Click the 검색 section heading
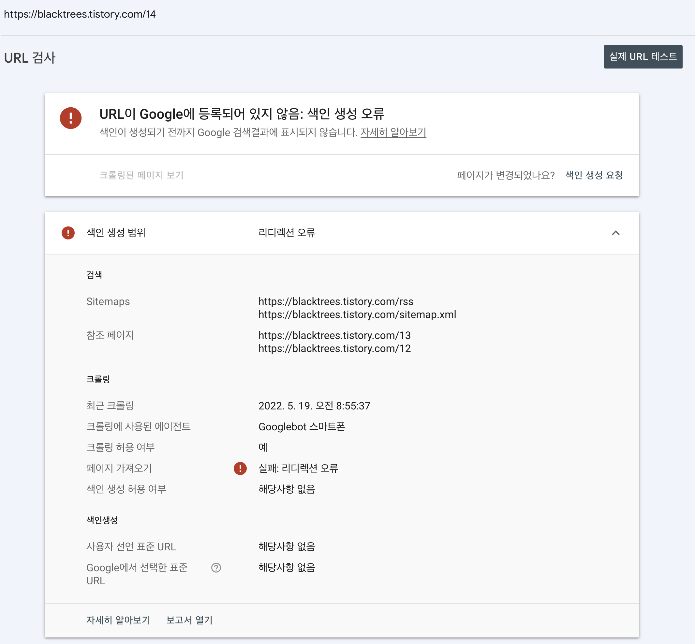This screenshot has width=695, height=644. point(94,275)
